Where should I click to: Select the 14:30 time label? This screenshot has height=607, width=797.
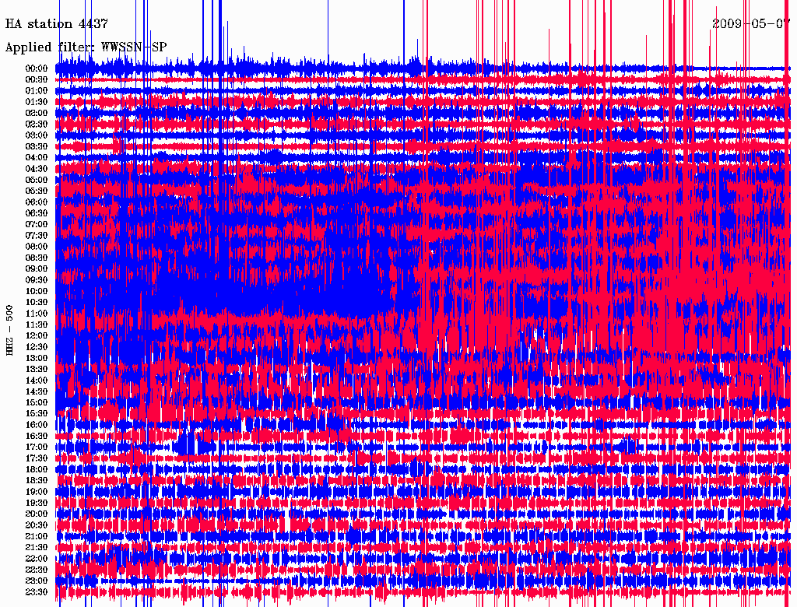(x=37, y=391)
